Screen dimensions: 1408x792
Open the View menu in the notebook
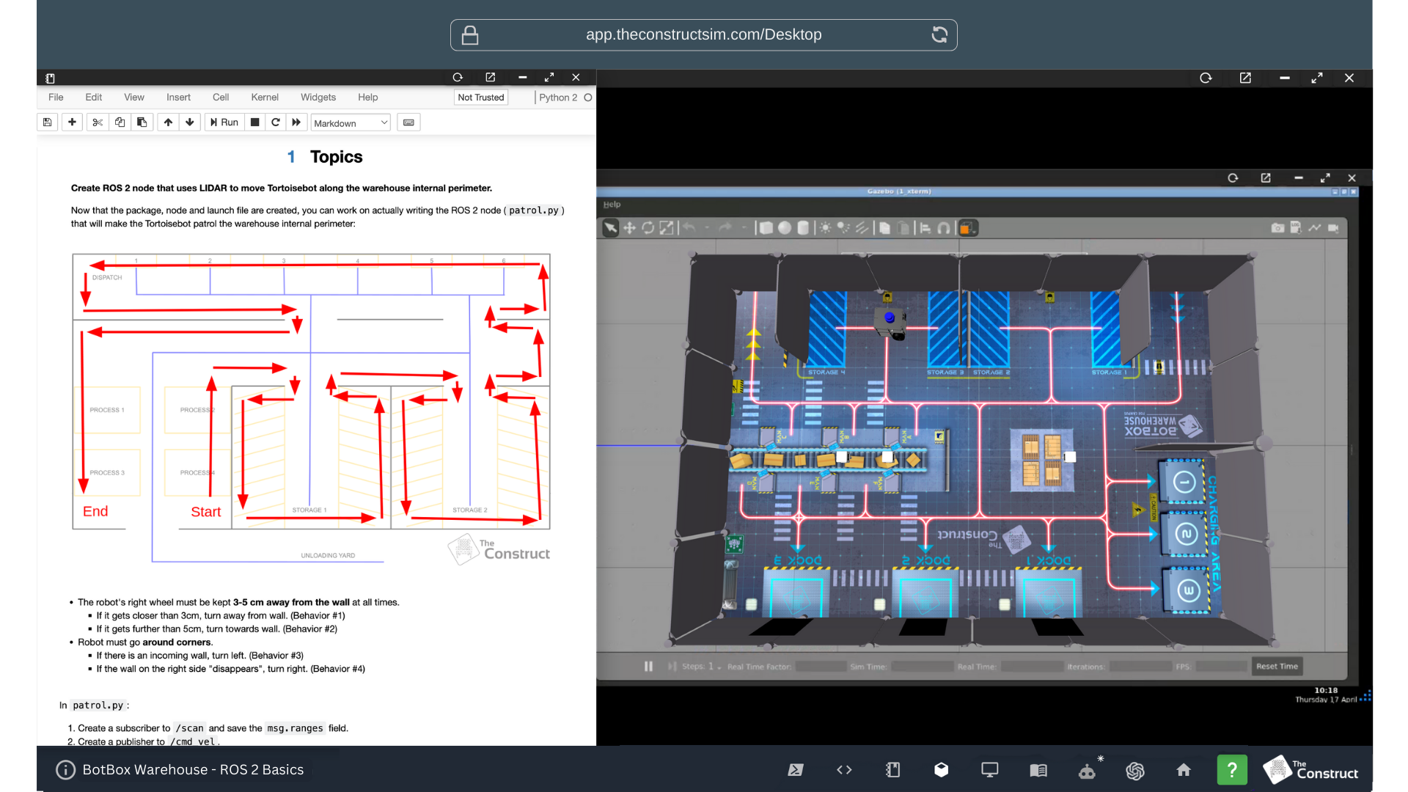(x=134, y=98)
